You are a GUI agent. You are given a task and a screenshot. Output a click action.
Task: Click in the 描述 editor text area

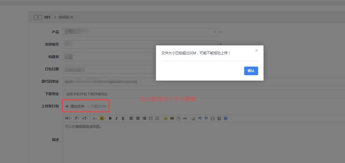[x=204, y=142]
